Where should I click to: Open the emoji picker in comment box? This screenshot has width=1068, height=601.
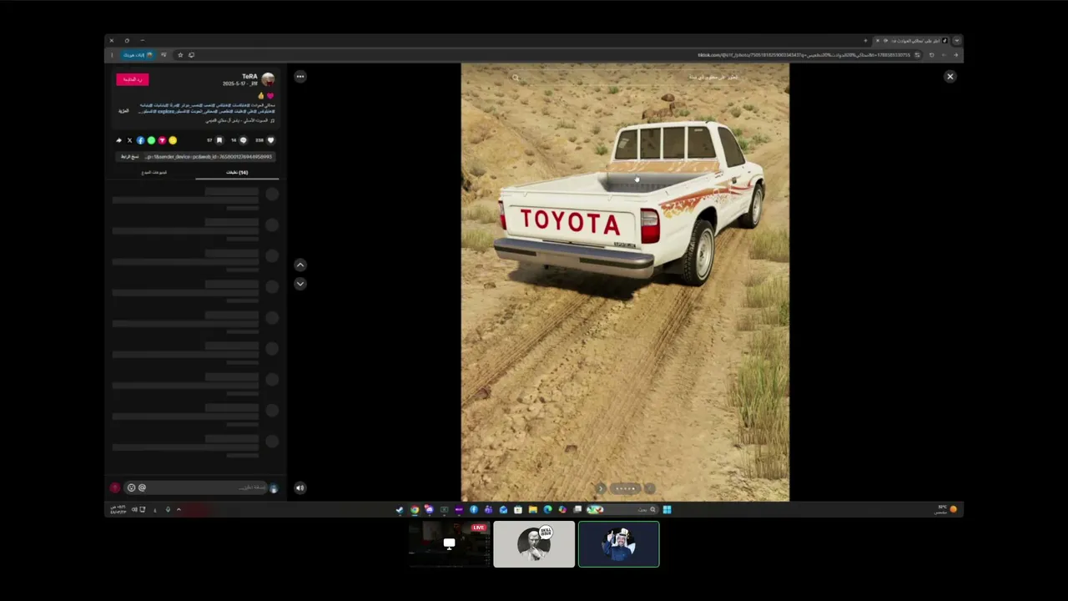(131, 487)
